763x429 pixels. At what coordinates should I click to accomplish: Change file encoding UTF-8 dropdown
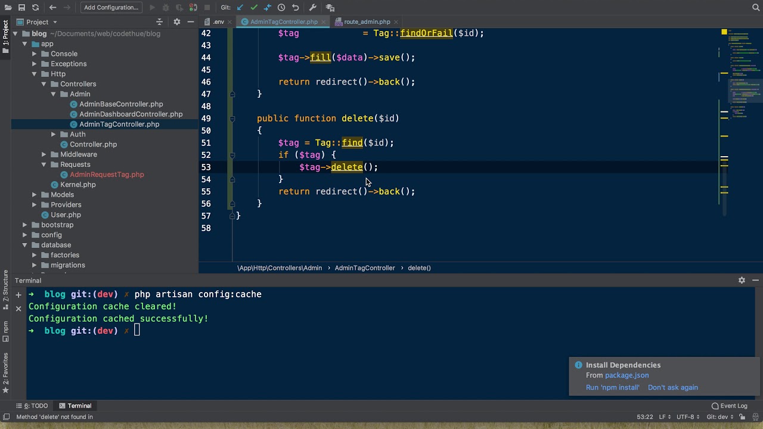click(x=688, y=417)
